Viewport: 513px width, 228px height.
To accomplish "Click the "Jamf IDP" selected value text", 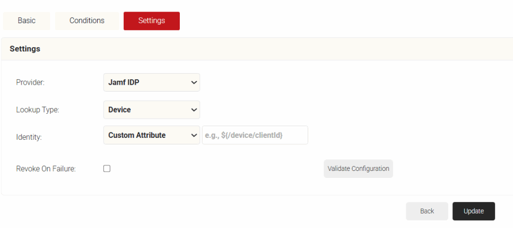I will pyautogui.click(x=124, y=83).
